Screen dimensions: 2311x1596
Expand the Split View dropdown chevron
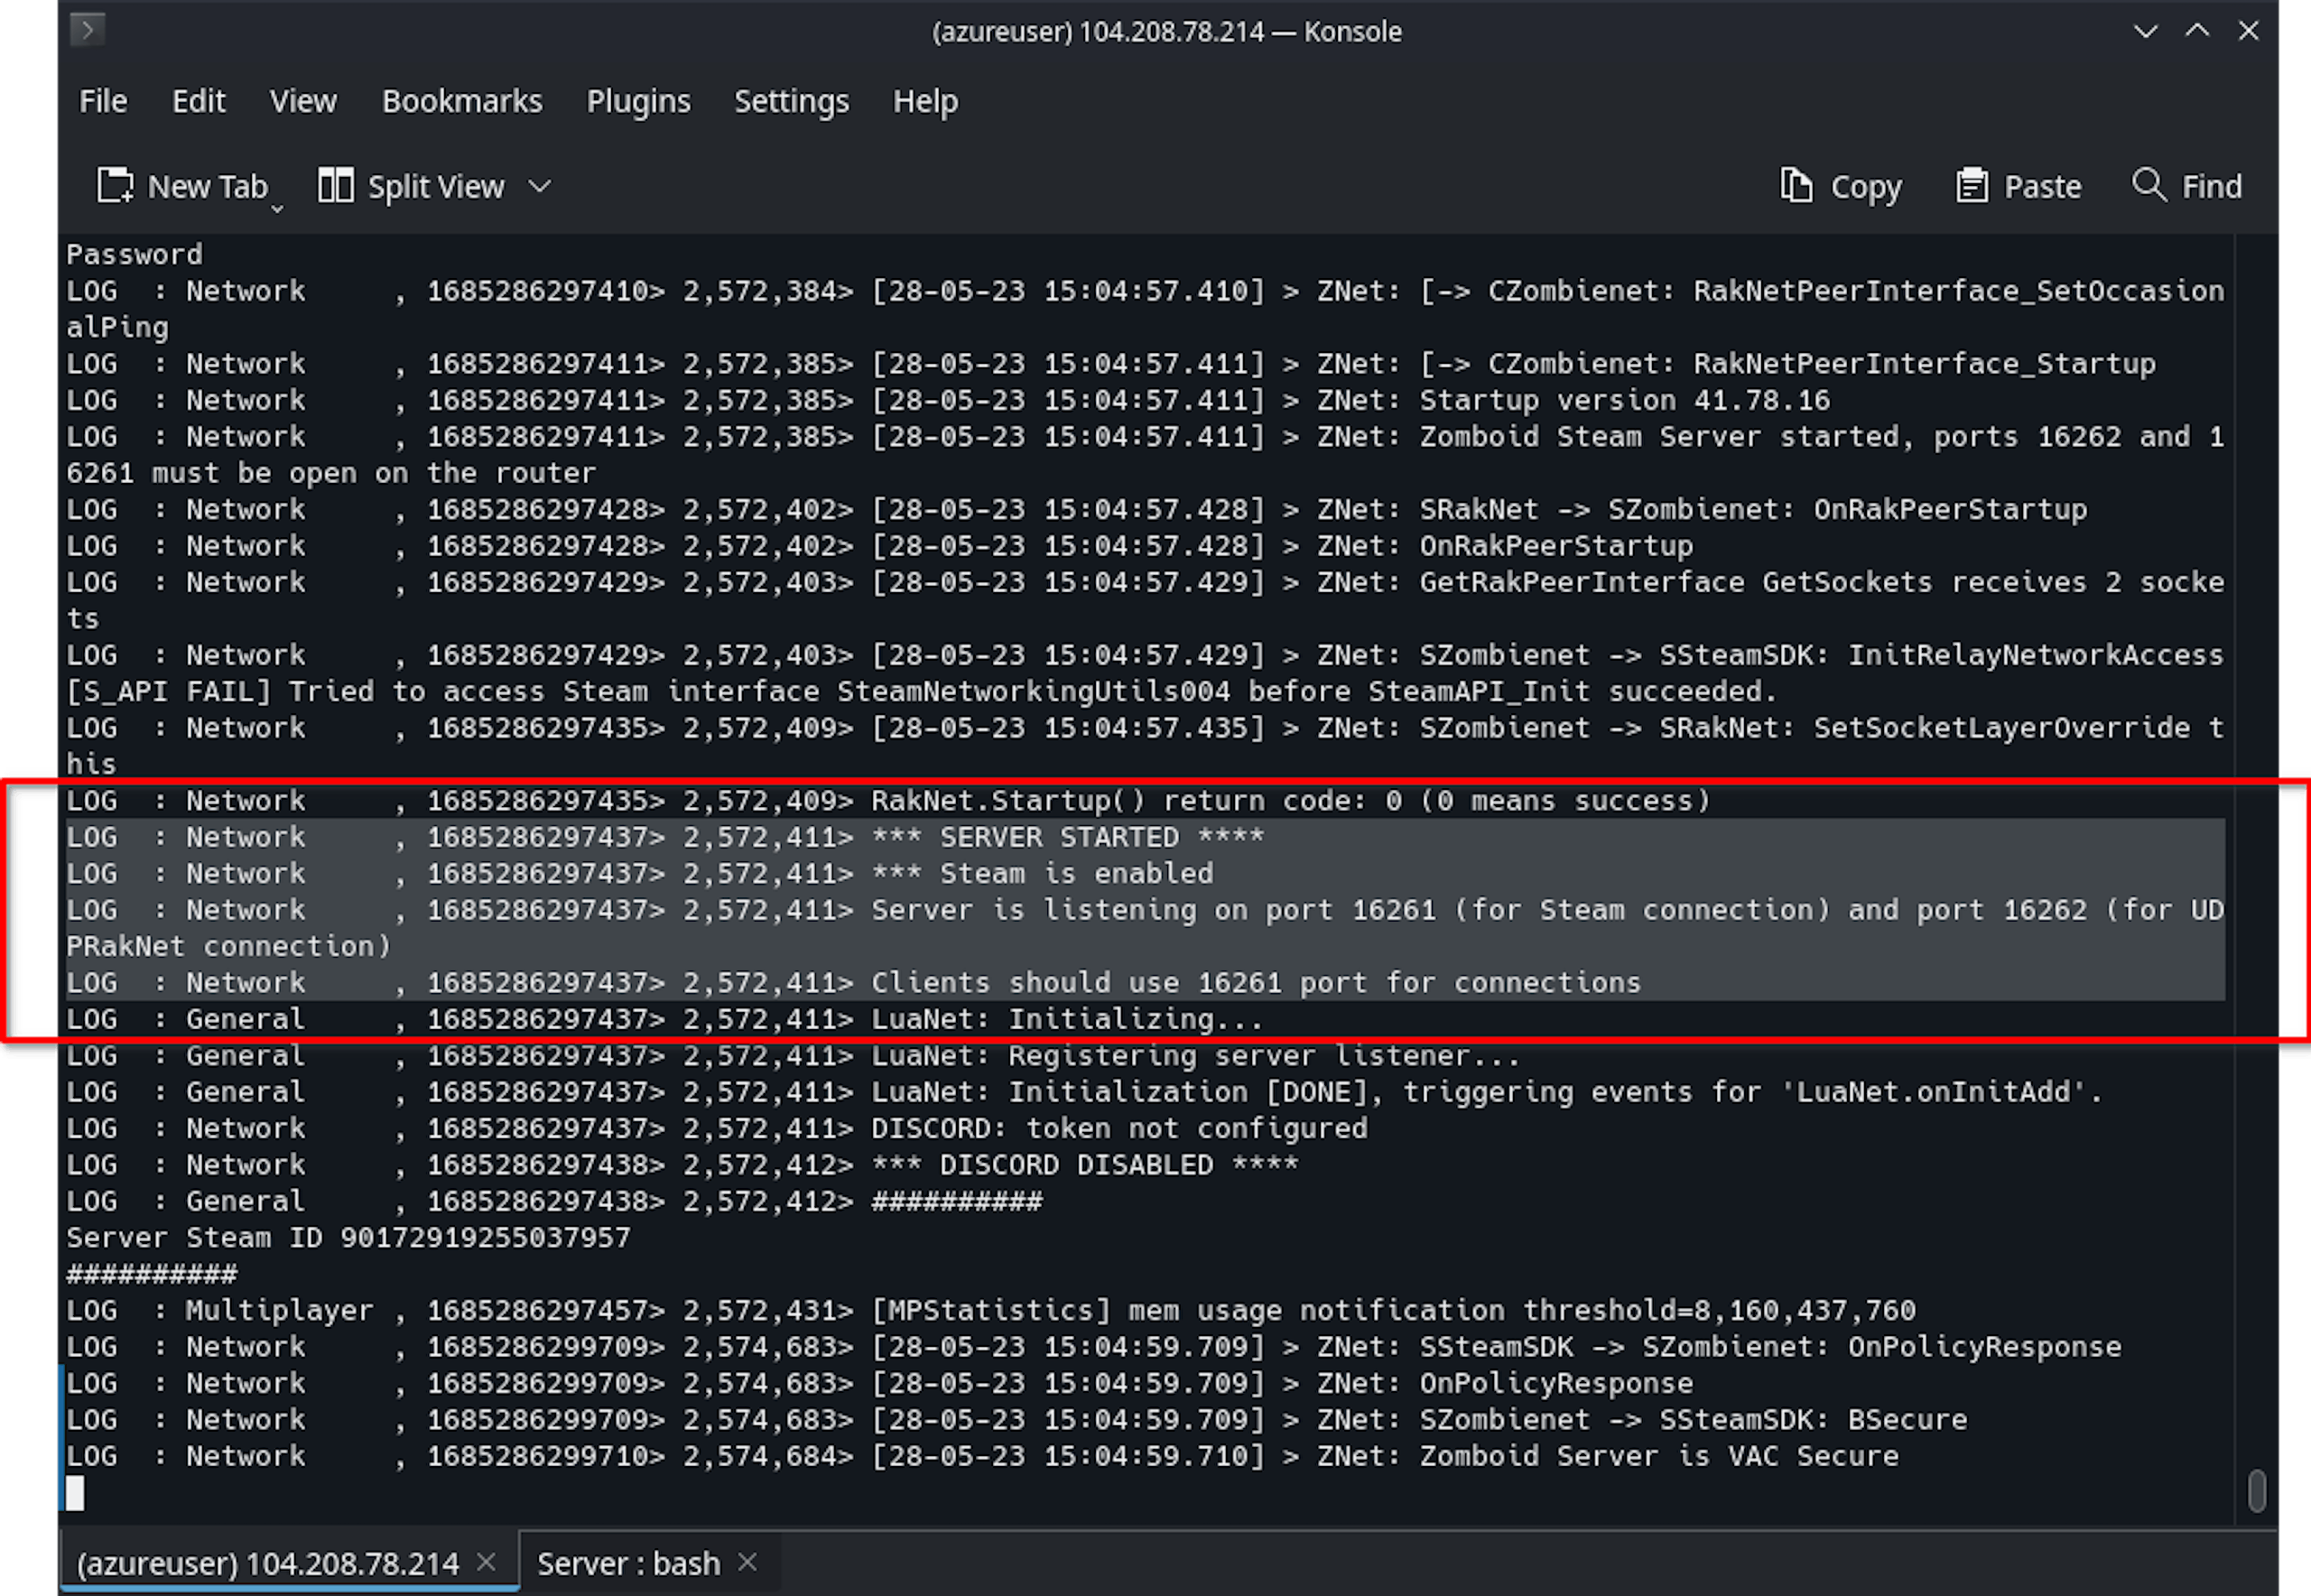click(x=540, y=186)
